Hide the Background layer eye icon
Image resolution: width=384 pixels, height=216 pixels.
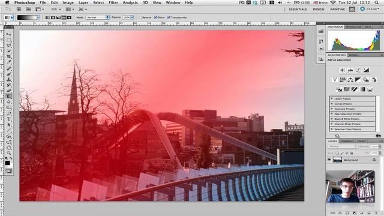pos(329,160)
